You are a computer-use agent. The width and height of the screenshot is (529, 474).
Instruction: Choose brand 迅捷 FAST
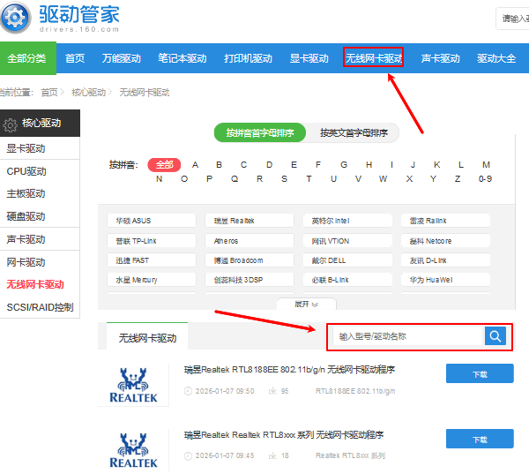pos(152,260)
